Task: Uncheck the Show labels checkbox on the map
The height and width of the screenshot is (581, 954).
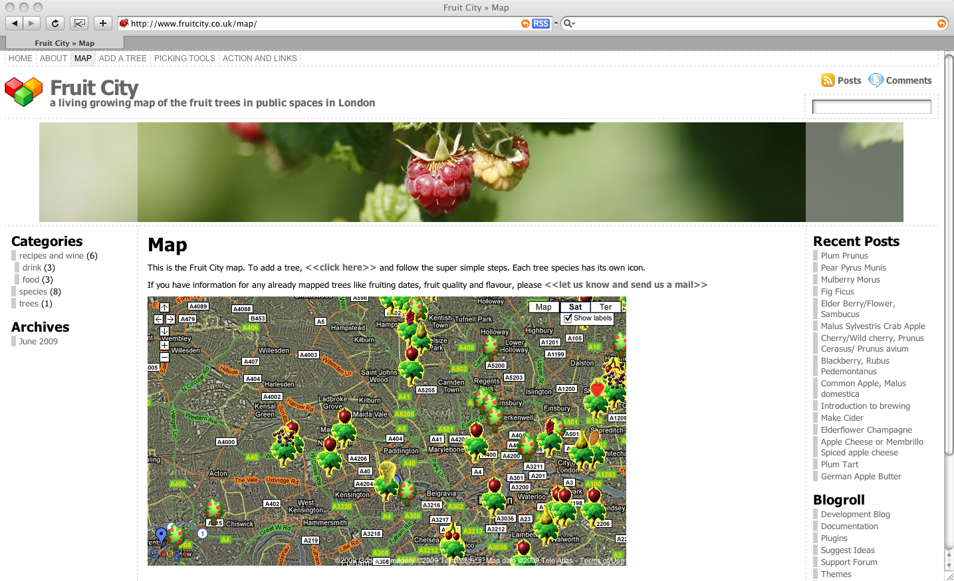Action: [568, 318]
